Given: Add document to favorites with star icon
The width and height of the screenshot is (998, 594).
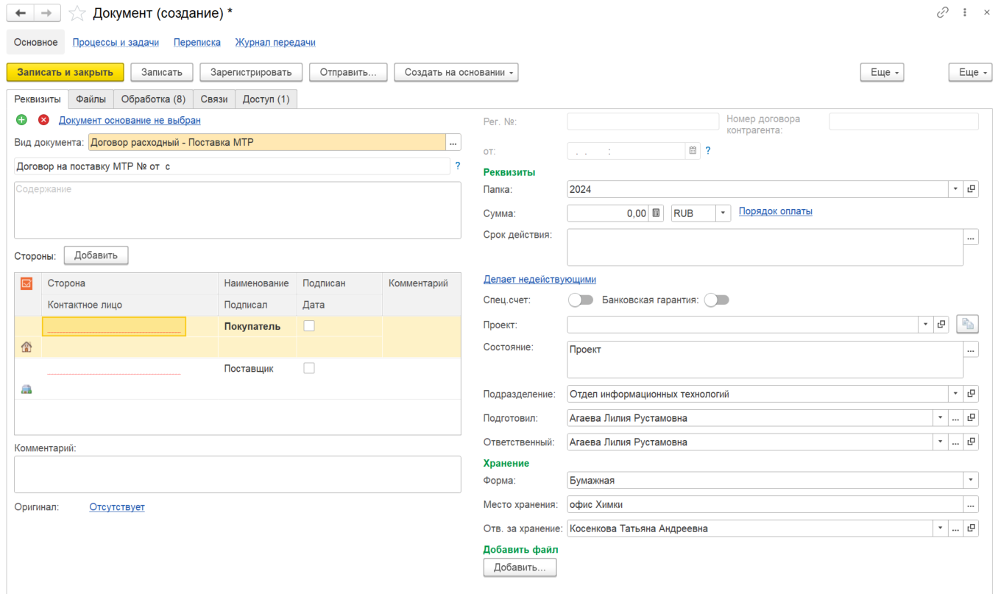Looking at the screenshot, I should [x=77, y=13].
